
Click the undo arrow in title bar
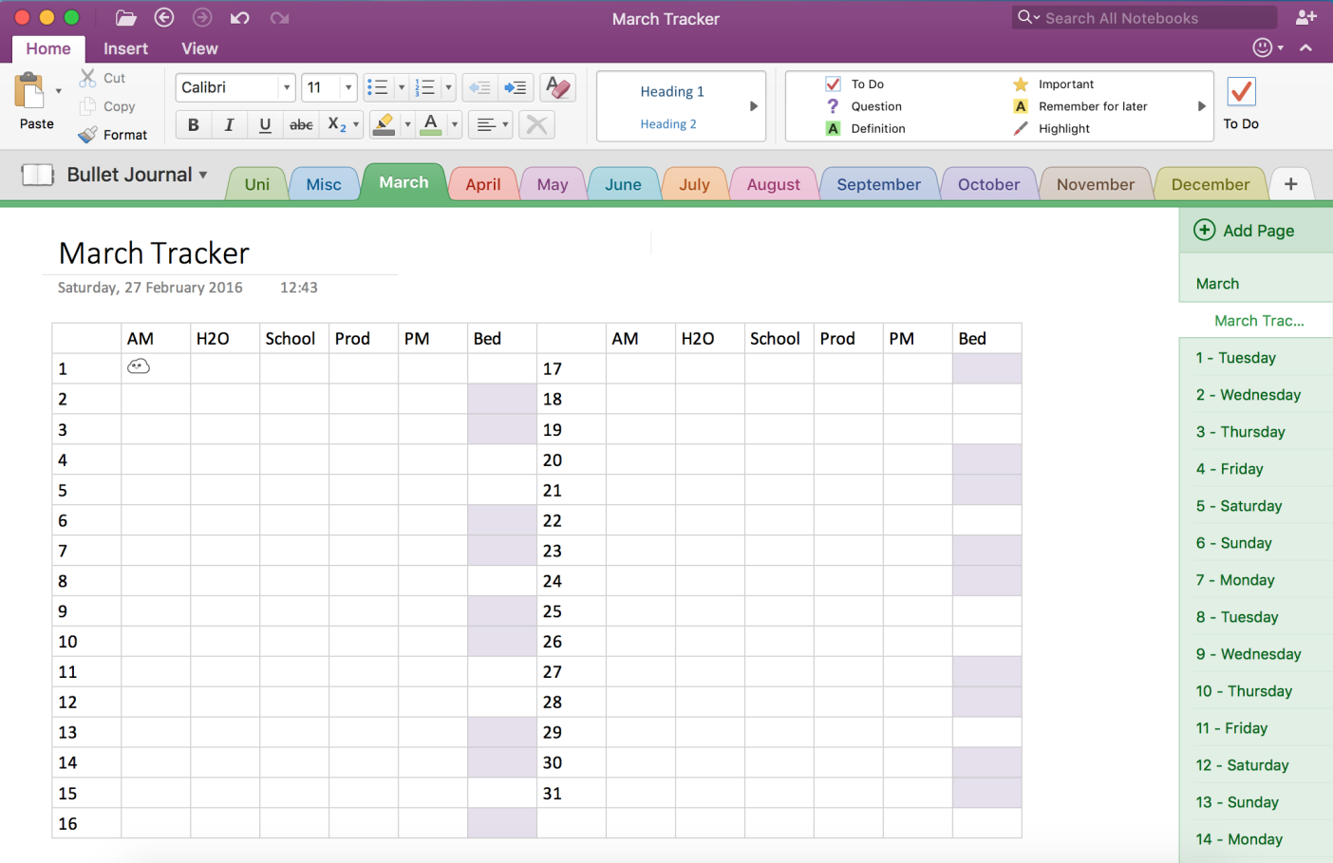point(239,18)
